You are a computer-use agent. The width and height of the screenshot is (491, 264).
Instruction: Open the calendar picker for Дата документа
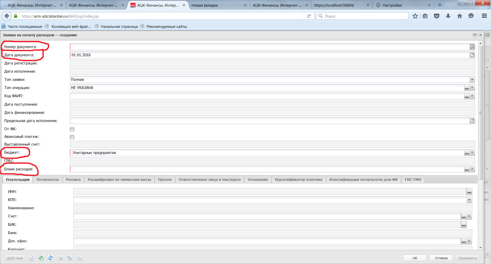click(472, 55)
